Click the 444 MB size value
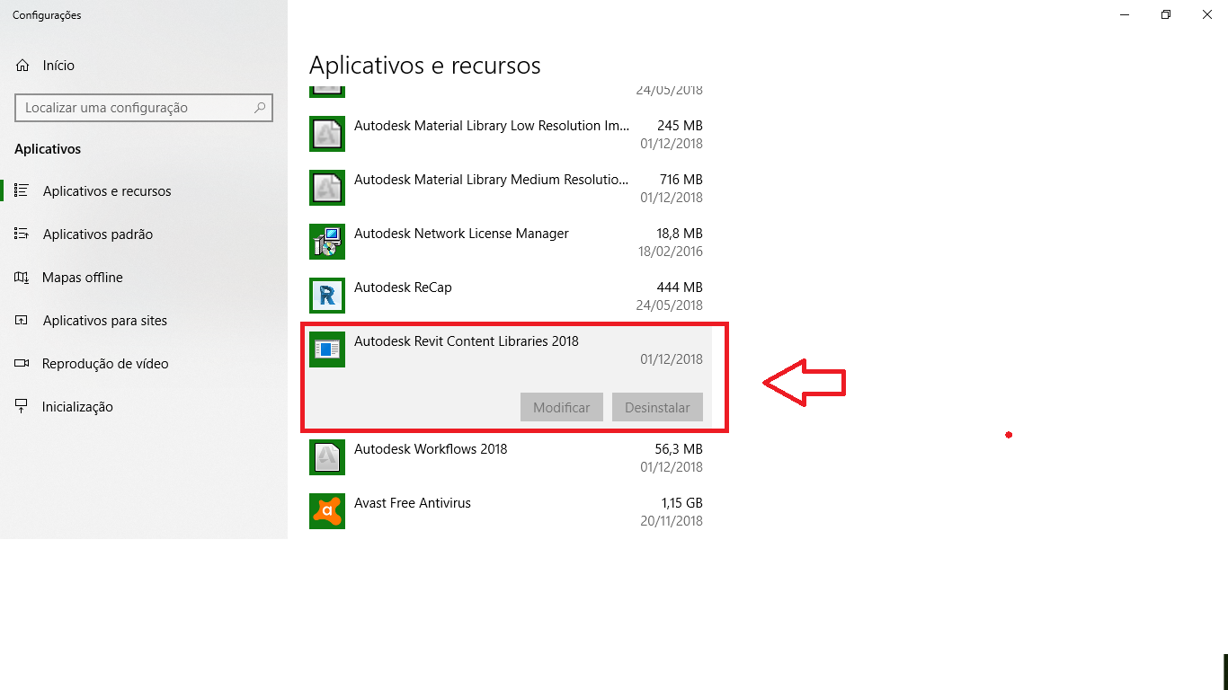 click(680, 287)
